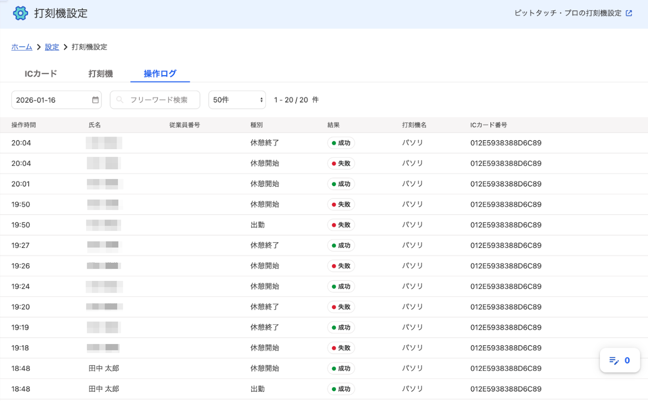This screenshot has height=401, width=648.
Task: Click 田中 太郎 in 18:48 休憩開始 row
Action: click(x=104, y=368)
